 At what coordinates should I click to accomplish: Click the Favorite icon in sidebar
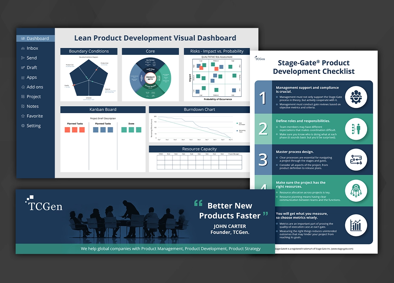[23, 116]
